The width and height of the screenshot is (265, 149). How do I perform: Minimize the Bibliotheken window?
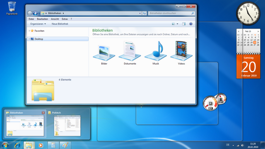tap(178, 7)
